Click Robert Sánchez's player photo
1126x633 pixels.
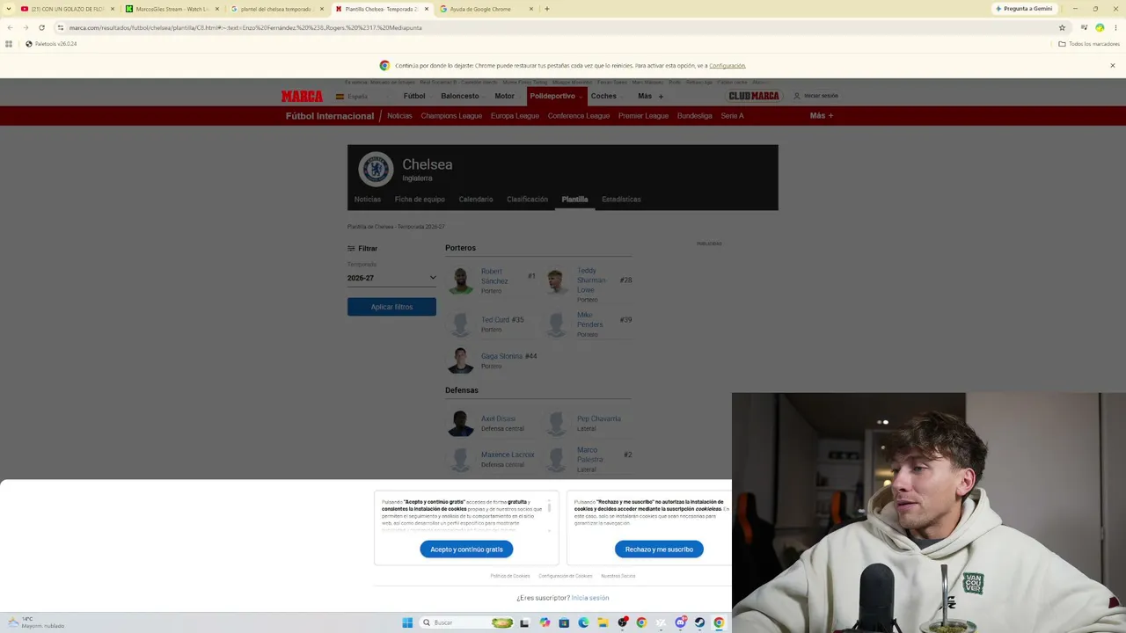[x=460, y=280]
